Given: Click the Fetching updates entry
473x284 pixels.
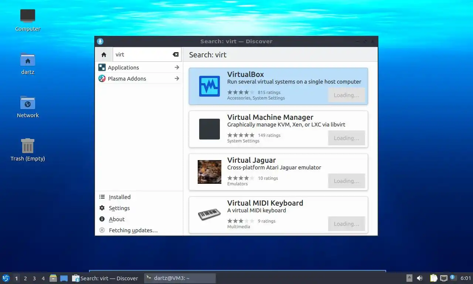Looking at the screenshot, I should tap(139, 230).
